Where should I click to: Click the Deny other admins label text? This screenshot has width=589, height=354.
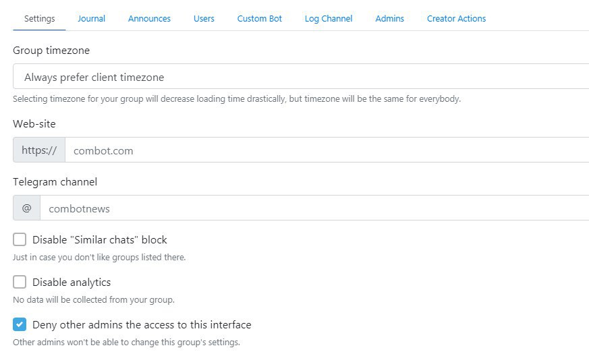point(142,325)
